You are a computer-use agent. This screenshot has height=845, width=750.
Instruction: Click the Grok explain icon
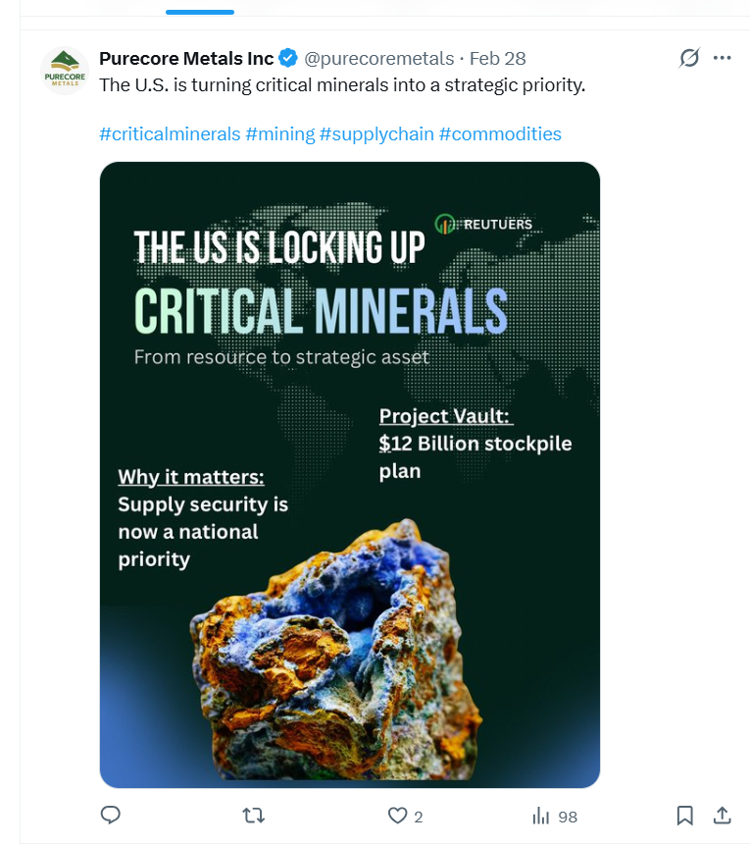[x=689, y=58]
